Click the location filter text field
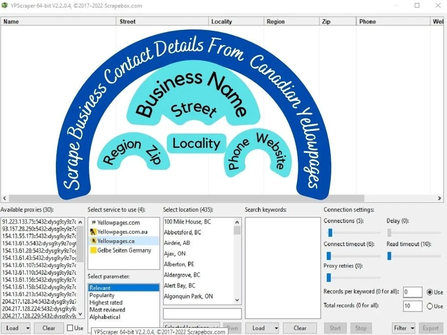Screen dimensions: 447x335 click(x=202, y=314)
